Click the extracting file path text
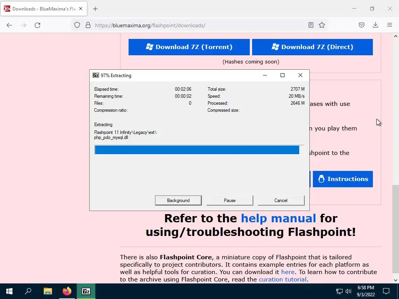Viewport: 399px width, 299px height. coord(125,135)
